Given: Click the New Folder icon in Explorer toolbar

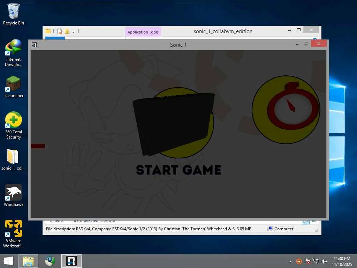Looking at the screenshot, I should [67, 31].
